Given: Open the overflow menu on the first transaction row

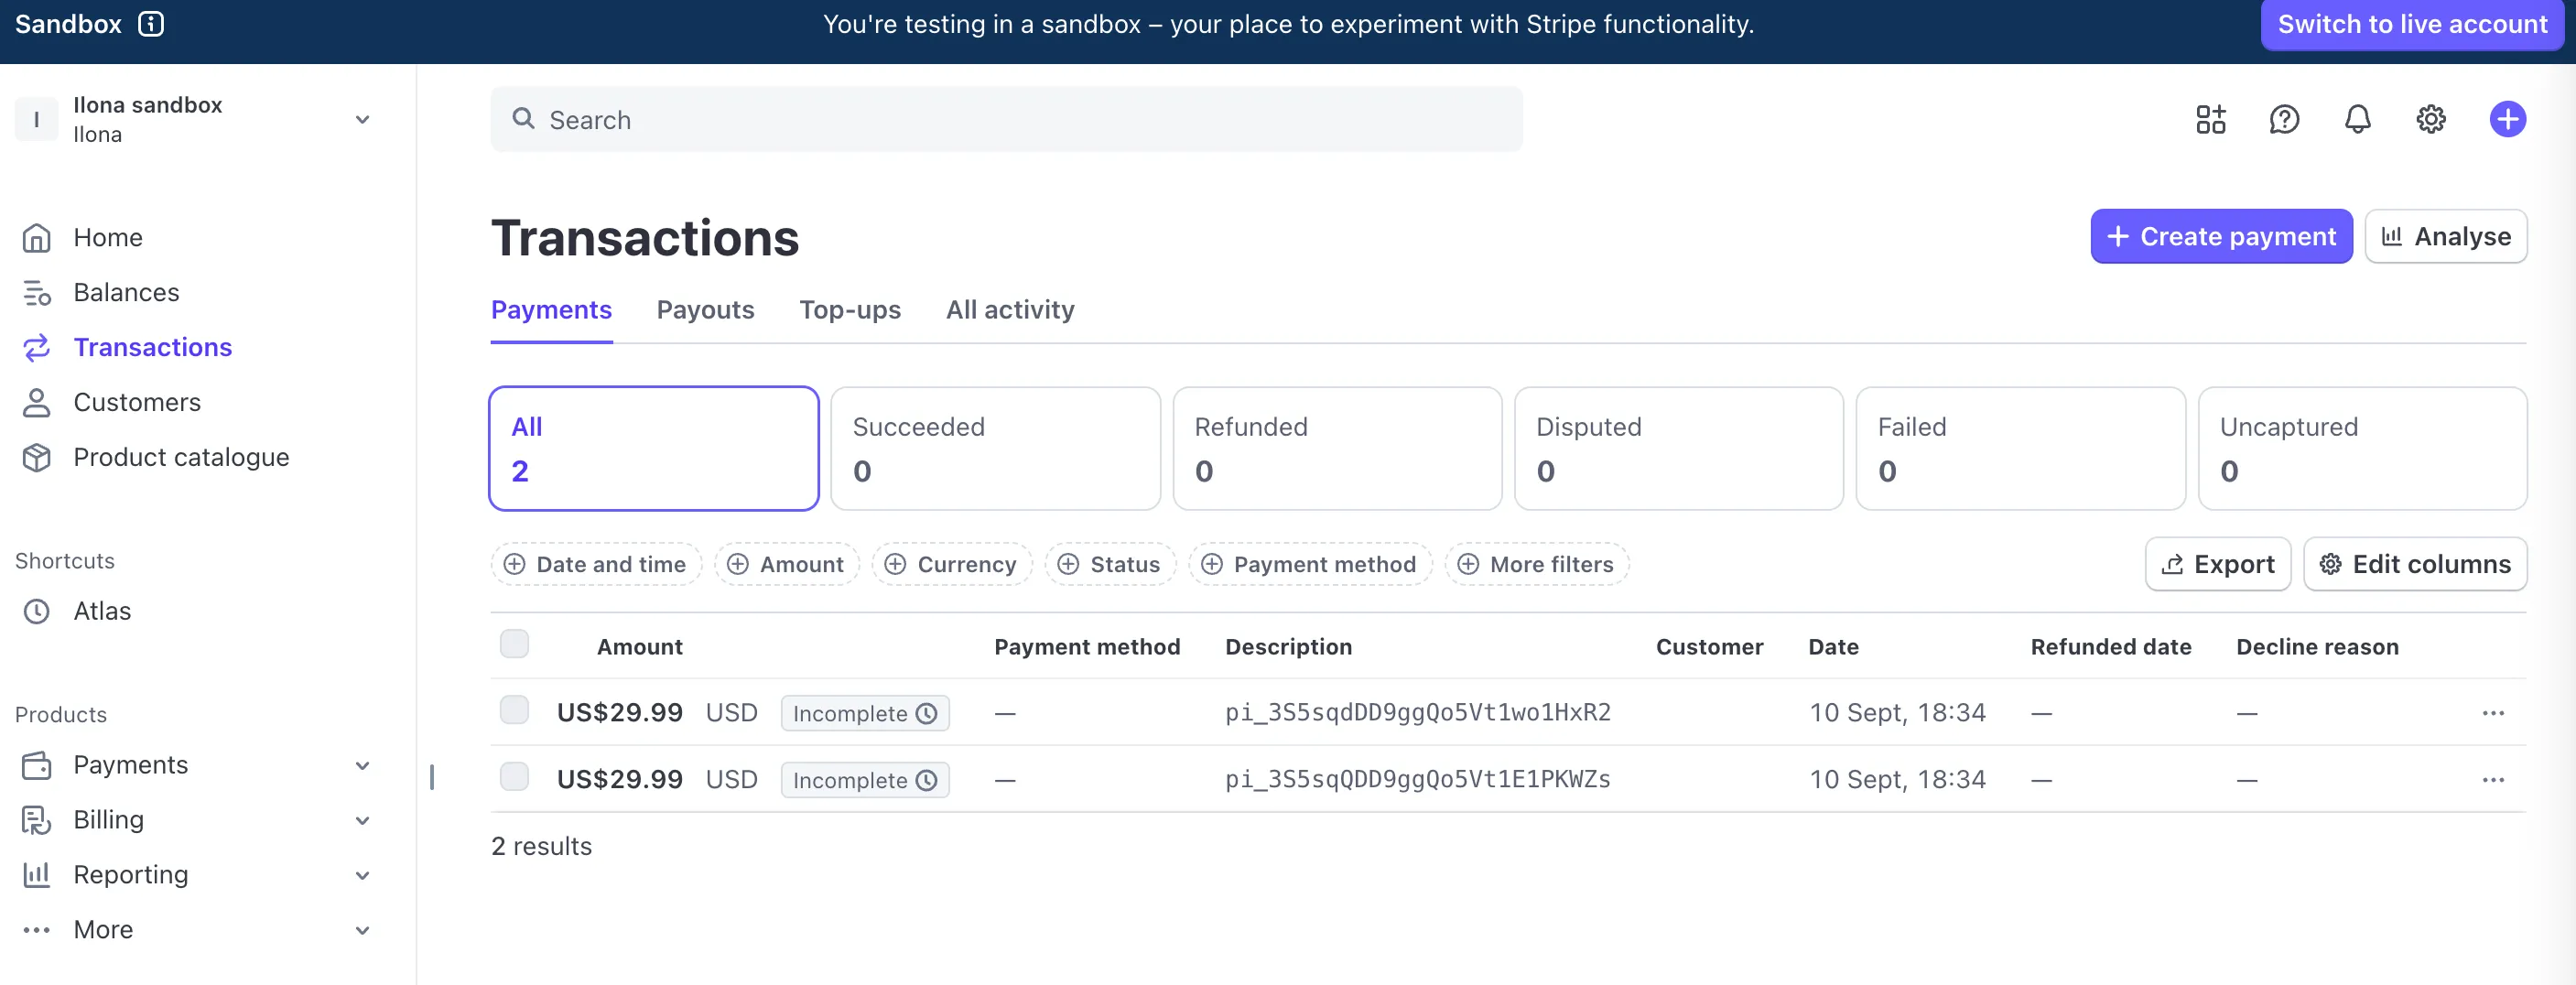Looking at the screenshot, I should tap(2494, 712).
